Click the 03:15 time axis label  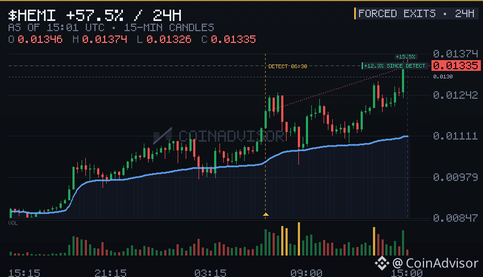coord(210,273)
